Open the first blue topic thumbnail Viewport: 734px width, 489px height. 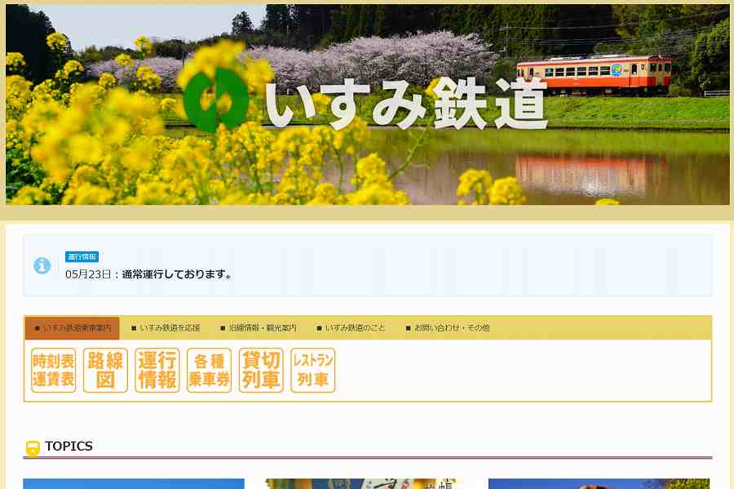(x=134, y=484)
